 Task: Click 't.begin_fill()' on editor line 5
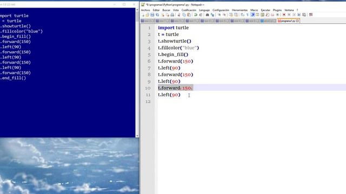pos(173,54)
